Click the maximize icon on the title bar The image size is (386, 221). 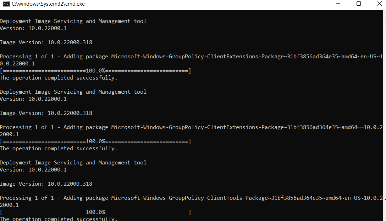[359, 4]
